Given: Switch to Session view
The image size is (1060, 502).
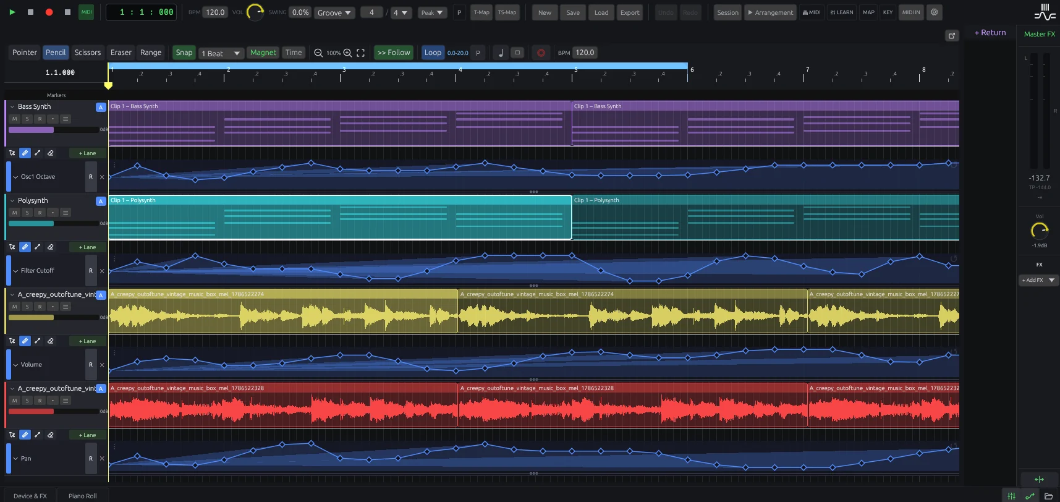Looking at the screenshot, I should coord(727,12).
